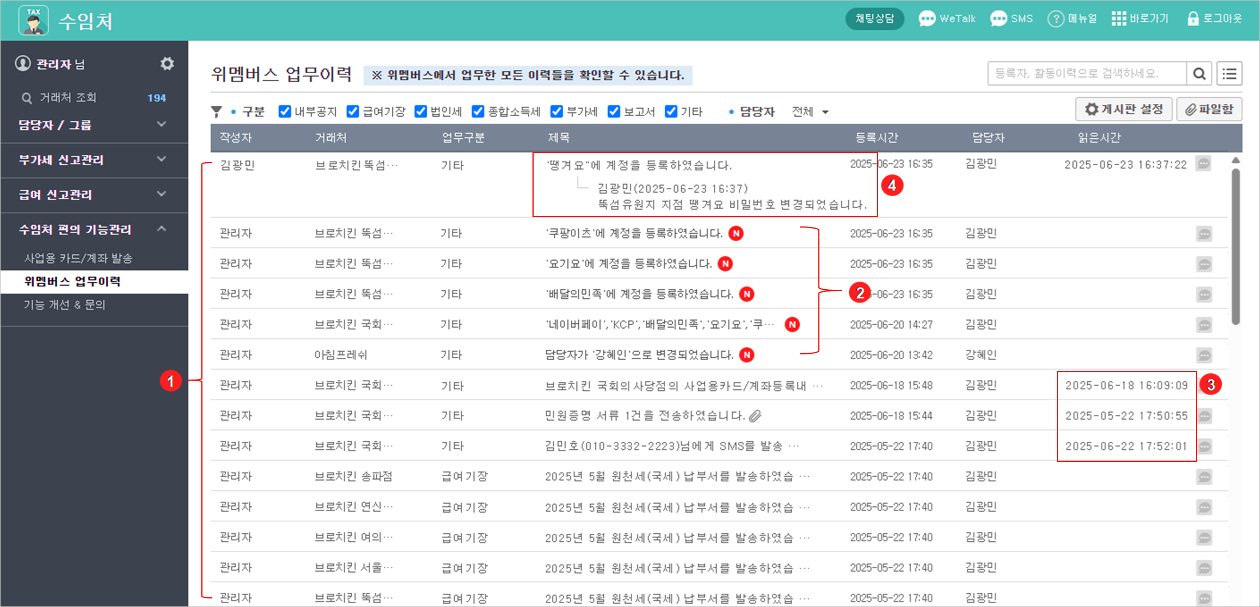The image size is (1260, 607).
Task: Open comment icon for 브로치킨 연신 row
Action: tap(1204, 507)
